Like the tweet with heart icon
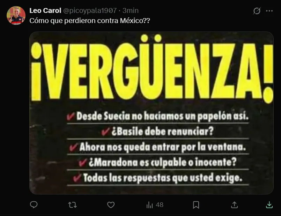The height and width of the screenshot is (216, 281). click(111, 205)
